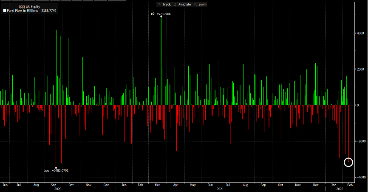This screenshot has height=192, width=368.
Task: Click the Mar month label on the x-axis
Action: pos(158,185)
